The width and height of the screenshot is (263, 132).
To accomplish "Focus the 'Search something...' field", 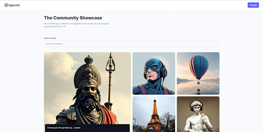I will [131, 44].
